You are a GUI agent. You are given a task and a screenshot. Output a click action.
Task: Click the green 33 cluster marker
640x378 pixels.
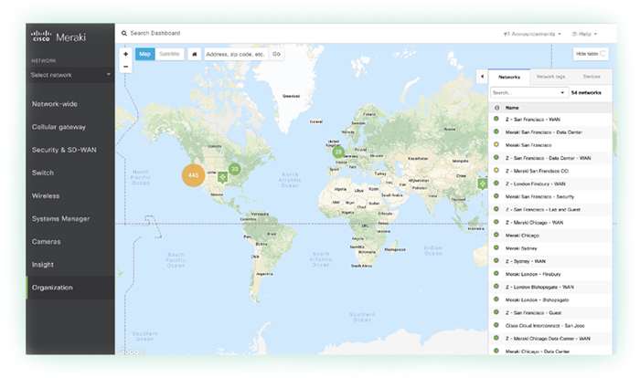coord(234,168)
